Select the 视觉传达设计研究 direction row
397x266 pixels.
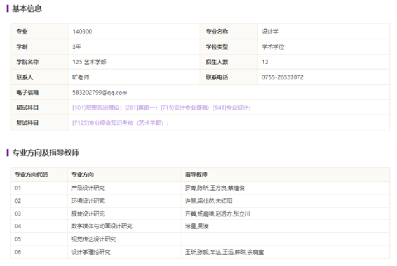(200, 239)
